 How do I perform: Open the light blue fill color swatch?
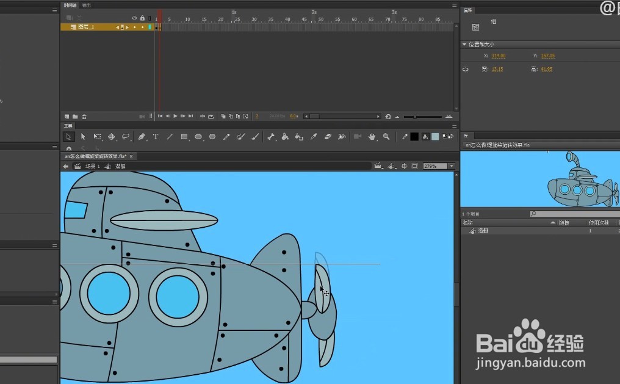coord(435,136)
